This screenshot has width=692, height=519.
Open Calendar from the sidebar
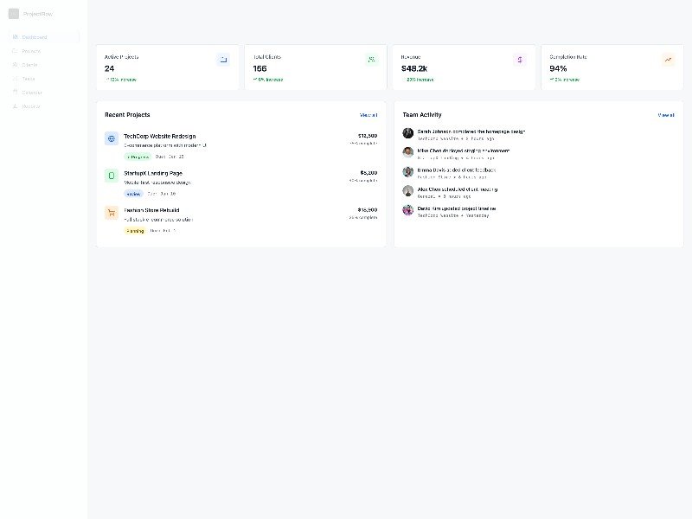31,93
